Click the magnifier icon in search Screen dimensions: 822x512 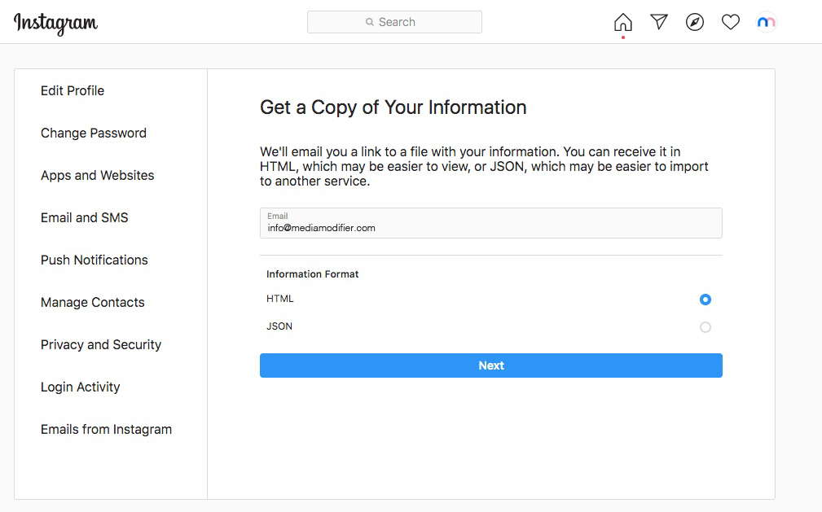pos(370,22)
